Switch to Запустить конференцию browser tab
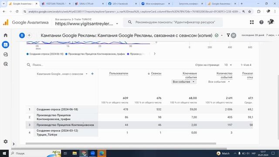Image resolution: width=279 pixels, height=157 pixels. click(x=189, y=3)
